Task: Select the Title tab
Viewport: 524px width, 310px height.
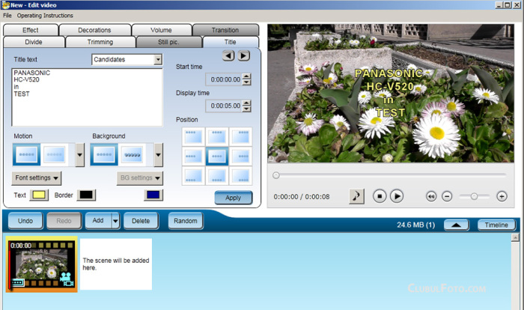Action: point(231,42)
